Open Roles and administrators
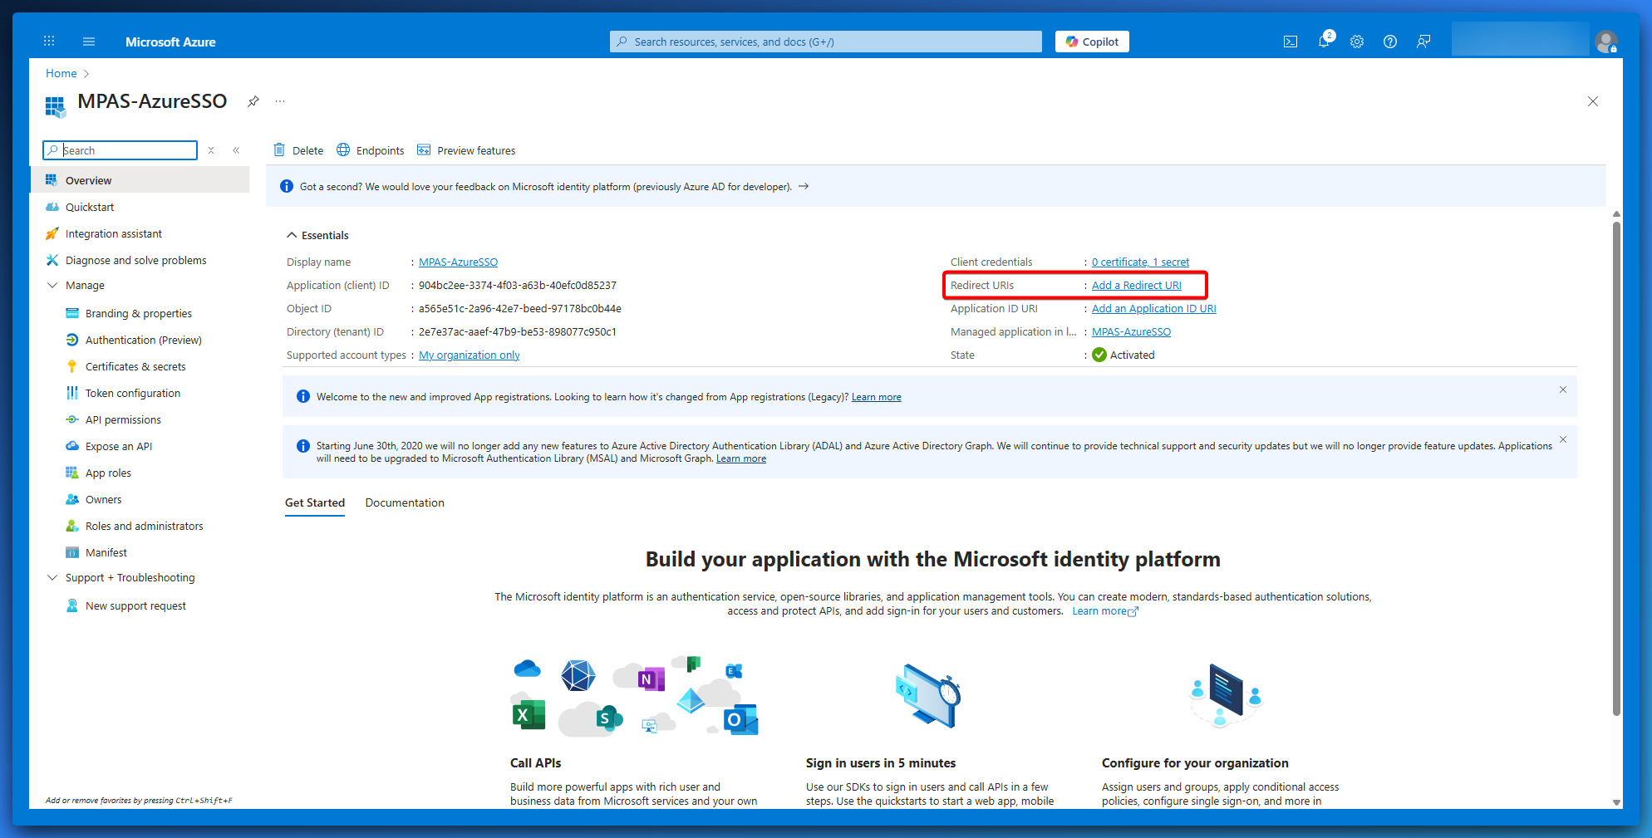Image resolution: width=1652 pixels, height=838 pixels. 145,526
